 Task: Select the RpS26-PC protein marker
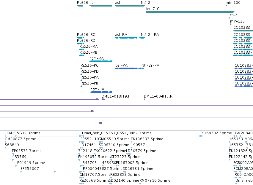click(x=81, y=68)
